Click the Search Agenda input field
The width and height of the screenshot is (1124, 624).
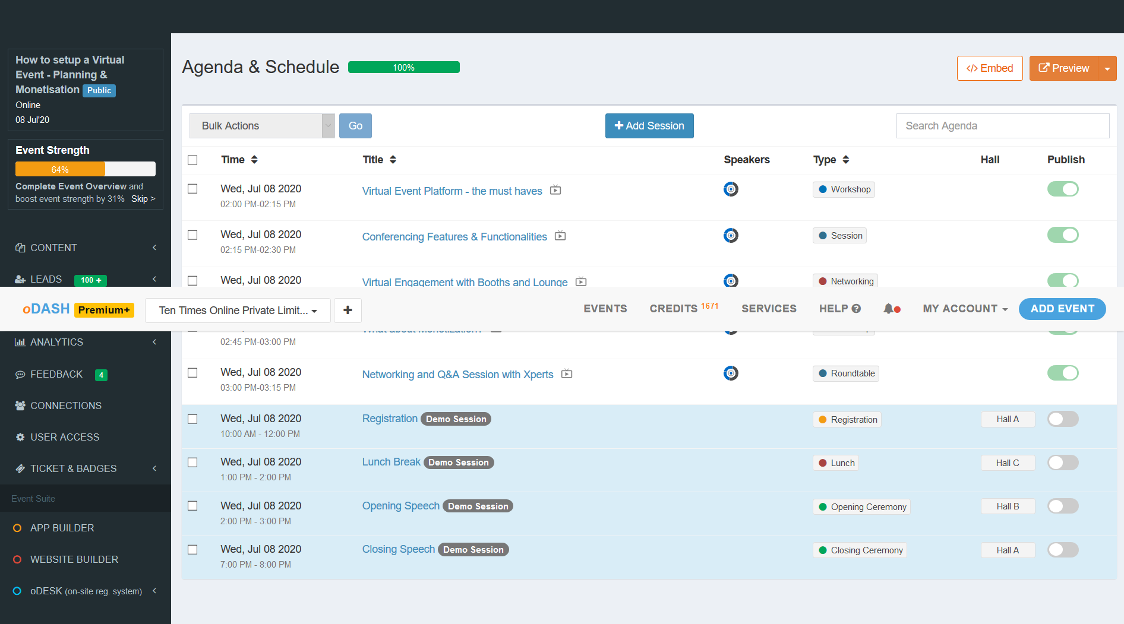coord(1003,126)
